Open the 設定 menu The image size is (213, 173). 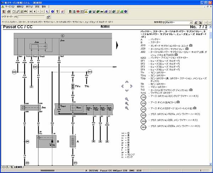pyautogui.click(x=37, y=6)
